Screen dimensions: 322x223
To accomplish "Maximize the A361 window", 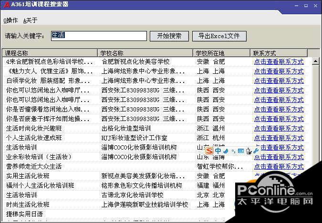I will (306, 6).
